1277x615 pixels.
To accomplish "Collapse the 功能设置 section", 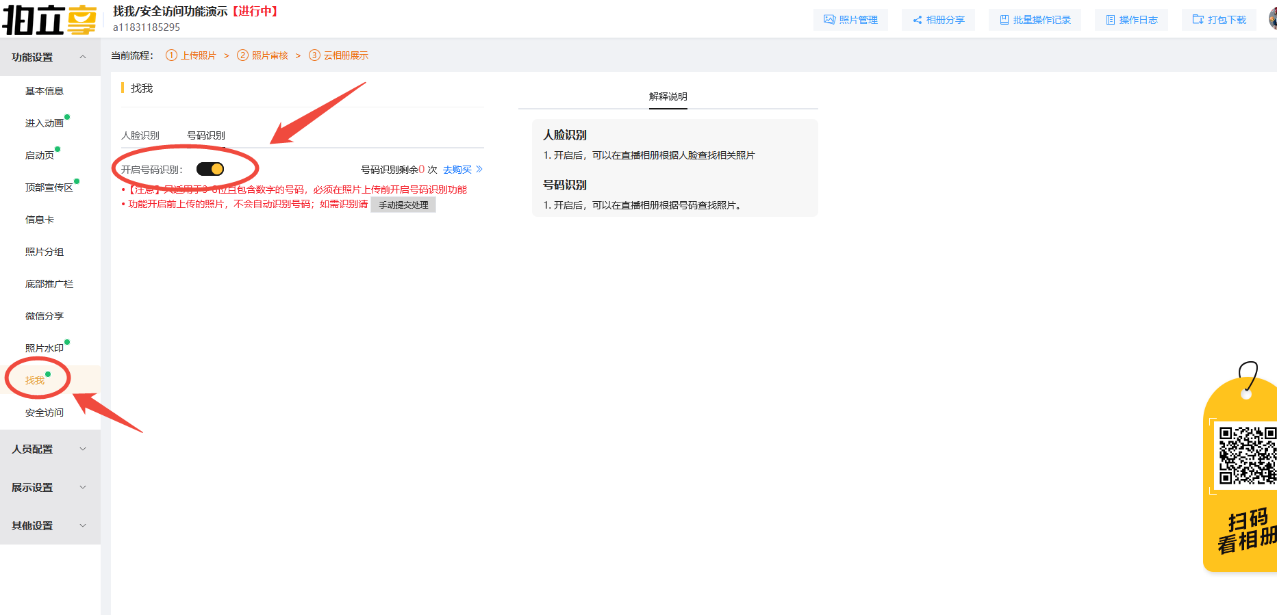I will point(50,57).
